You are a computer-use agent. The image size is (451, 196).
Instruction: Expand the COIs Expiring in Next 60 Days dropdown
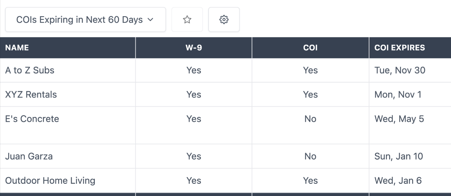pos(85,19)
